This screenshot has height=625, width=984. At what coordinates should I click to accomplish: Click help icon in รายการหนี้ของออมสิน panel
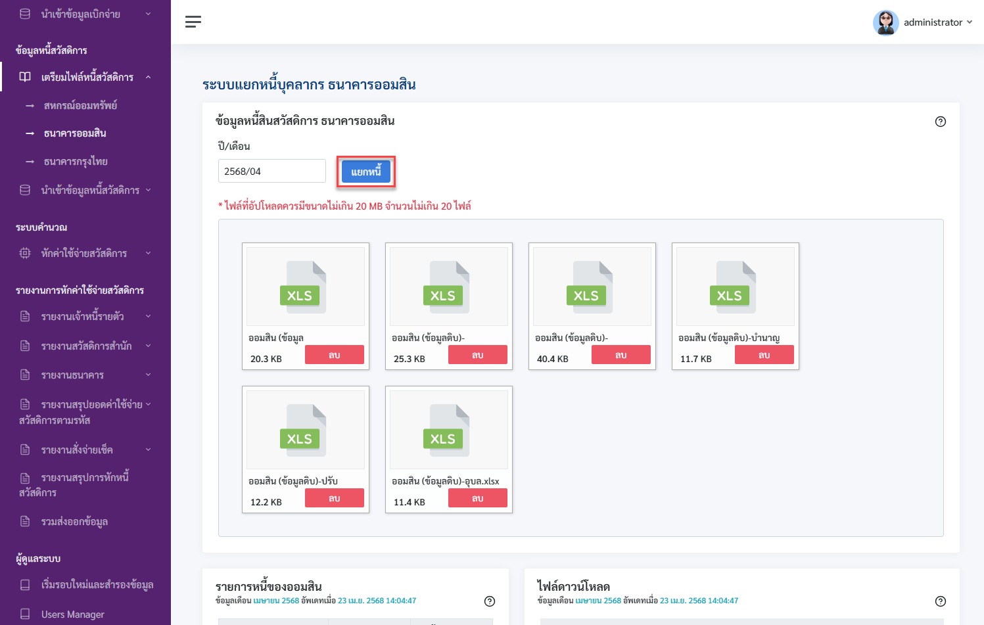click(x=490, y=601)
